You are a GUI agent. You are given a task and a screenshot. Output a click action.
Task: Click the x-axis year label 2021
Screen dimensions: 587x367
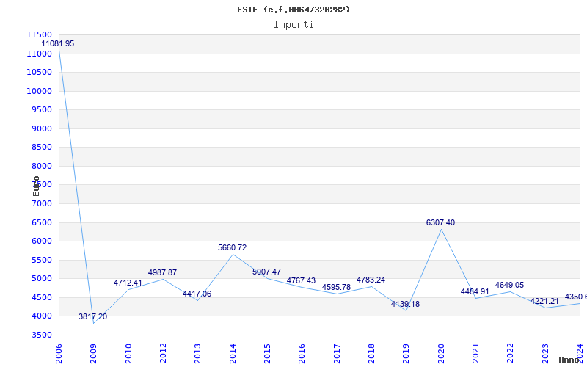(475, 354)
